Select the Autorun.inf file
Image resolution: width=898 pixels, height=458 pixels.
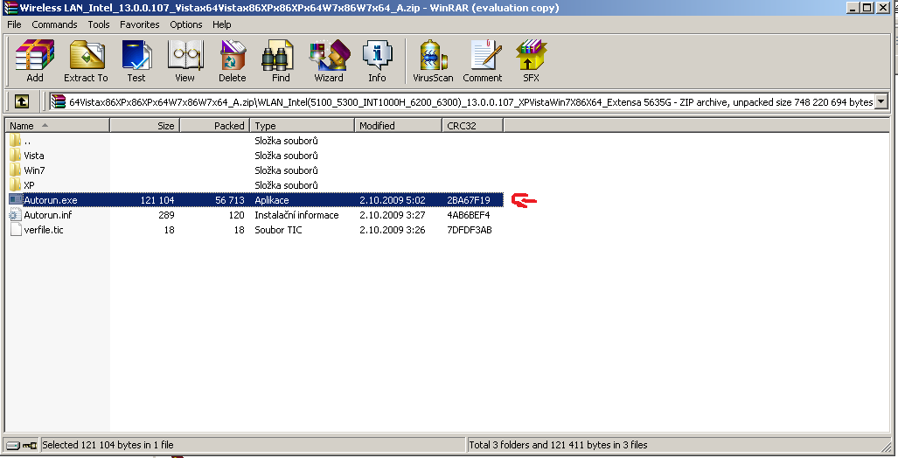point(46,215)
